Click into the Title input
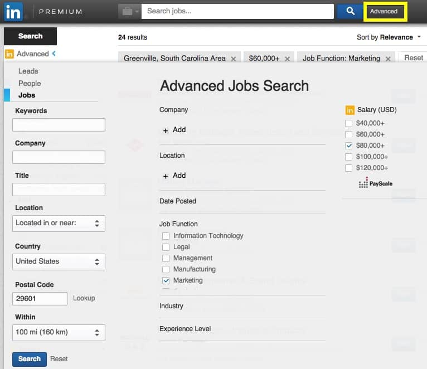 coord(59,190)
